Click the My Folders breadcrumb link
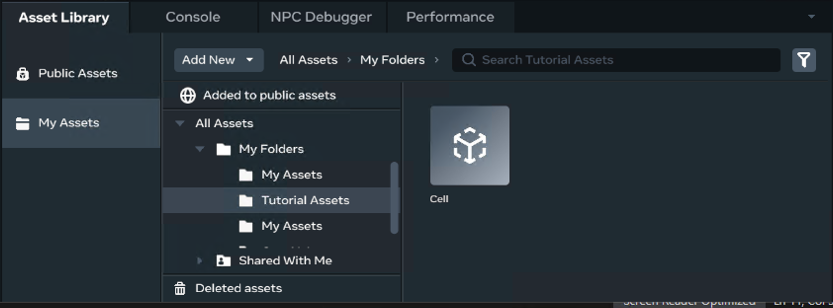 pos(392,60)
